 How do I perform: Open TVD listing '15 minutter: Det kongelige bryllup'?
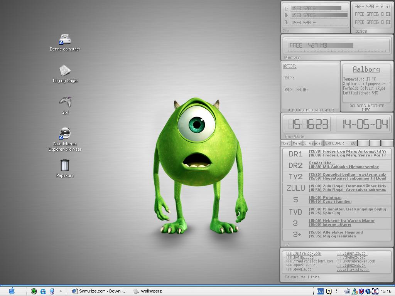pyautogui.click(x=348, y=209)
